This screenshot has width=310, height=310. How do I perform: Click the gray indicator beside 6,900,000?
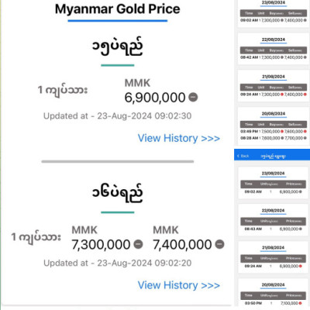click(193, 97)
